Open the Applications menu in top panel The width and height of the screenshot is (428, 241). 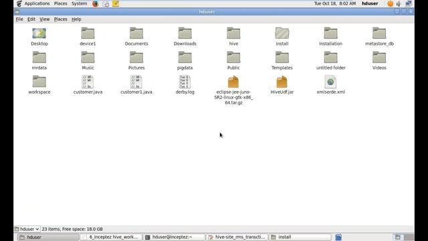pos(37,3)
